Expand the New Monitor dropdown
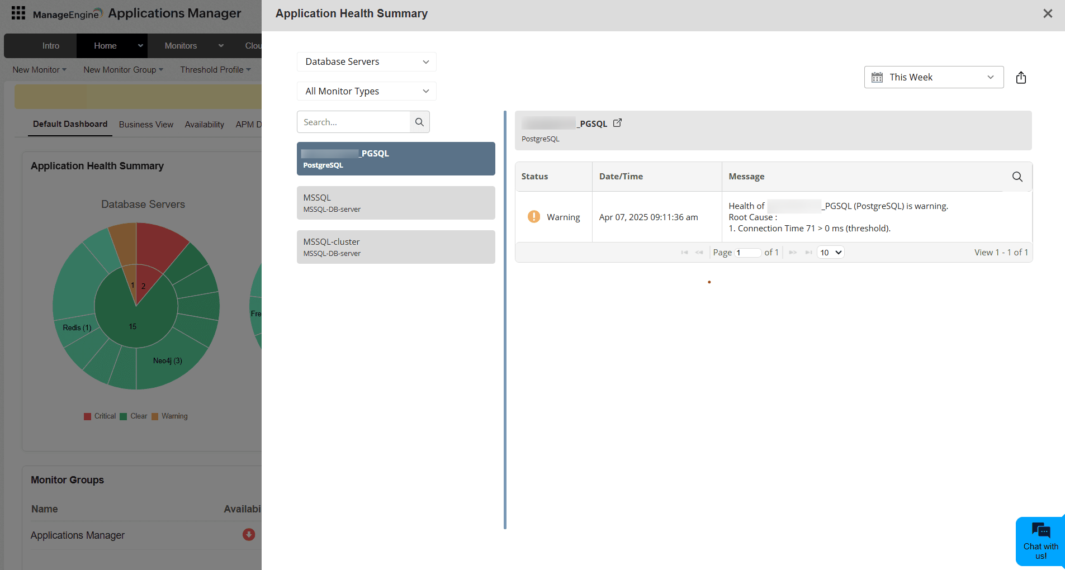The width and height of the screenshot is (1065, 570). (39, 69)
